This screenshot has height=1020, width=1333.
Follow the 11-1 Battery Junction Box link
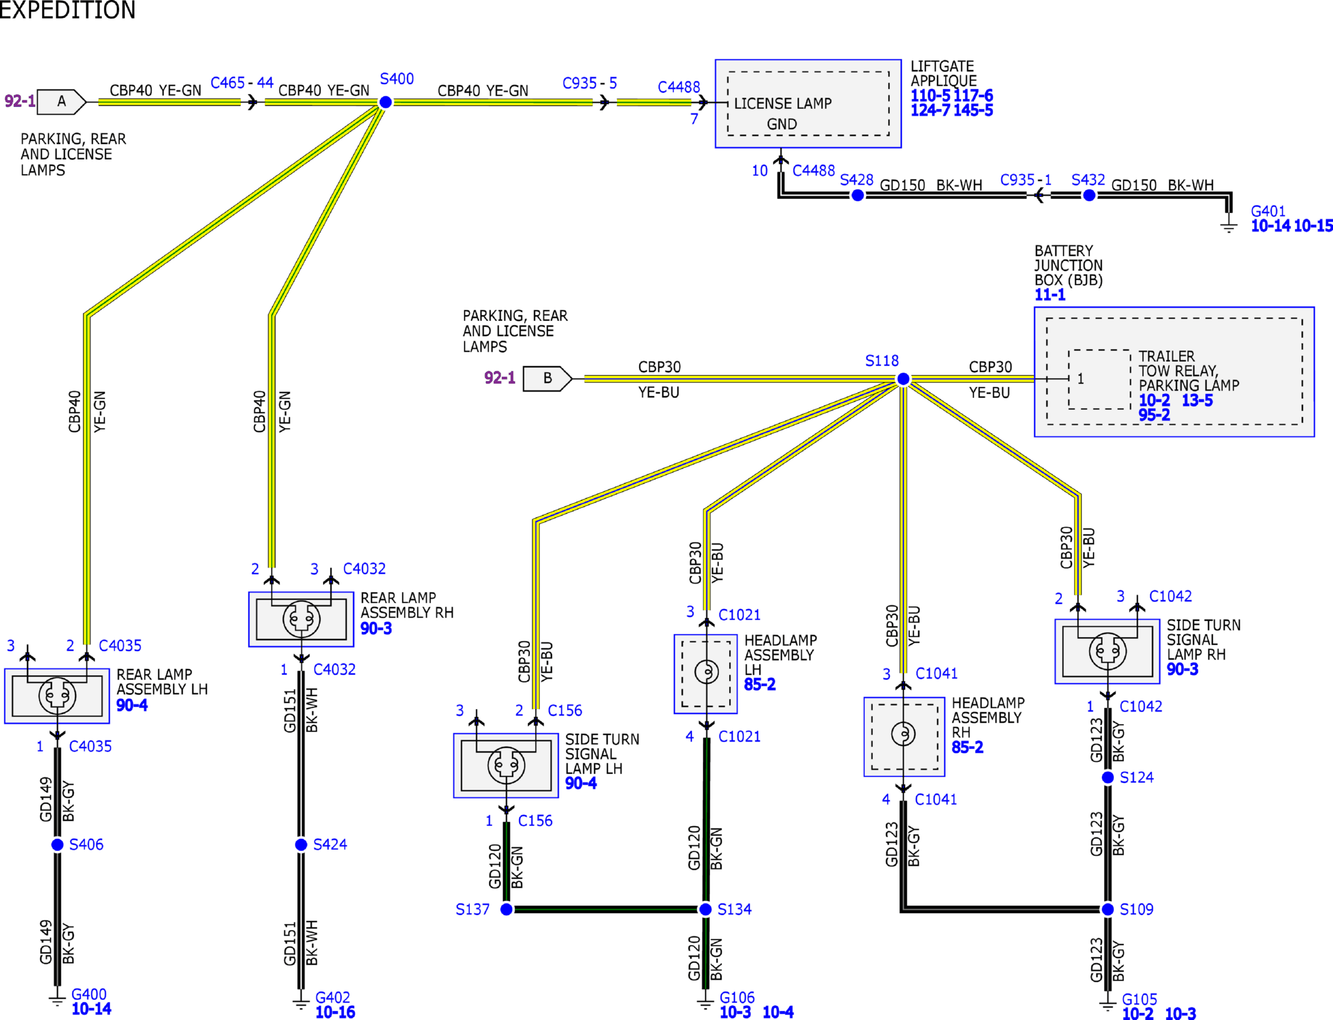pyautogui.click(x=1050, y=295)
